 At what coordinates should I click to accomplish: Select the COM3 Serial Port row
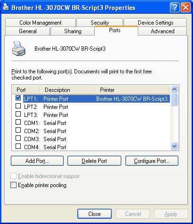[91, 139]
